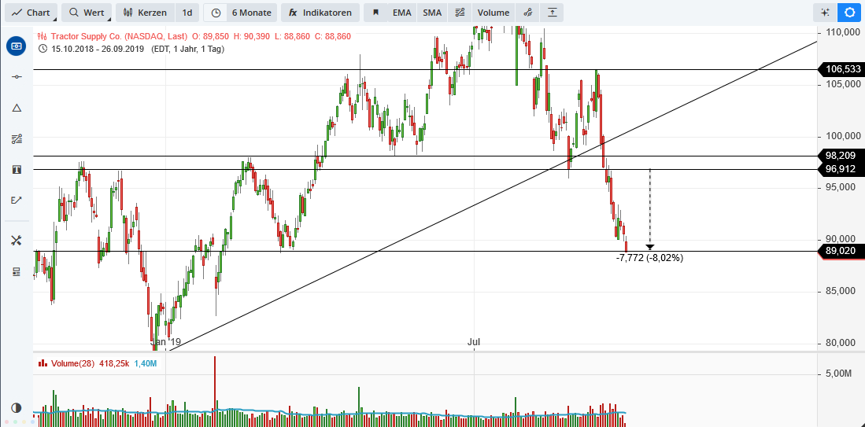865x427 pixels.
Task: Select the horizontal line tool in sidebar
Action: coord(17,76)
